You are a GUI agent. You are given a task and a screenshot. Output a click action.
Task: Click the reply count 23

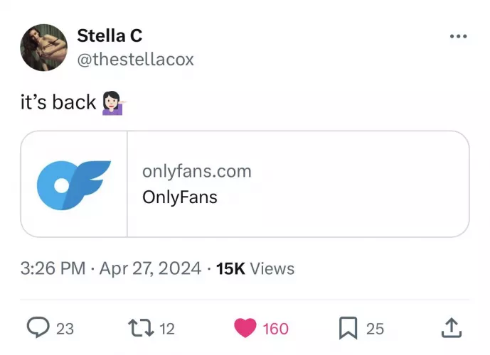(x=65, y=329)
